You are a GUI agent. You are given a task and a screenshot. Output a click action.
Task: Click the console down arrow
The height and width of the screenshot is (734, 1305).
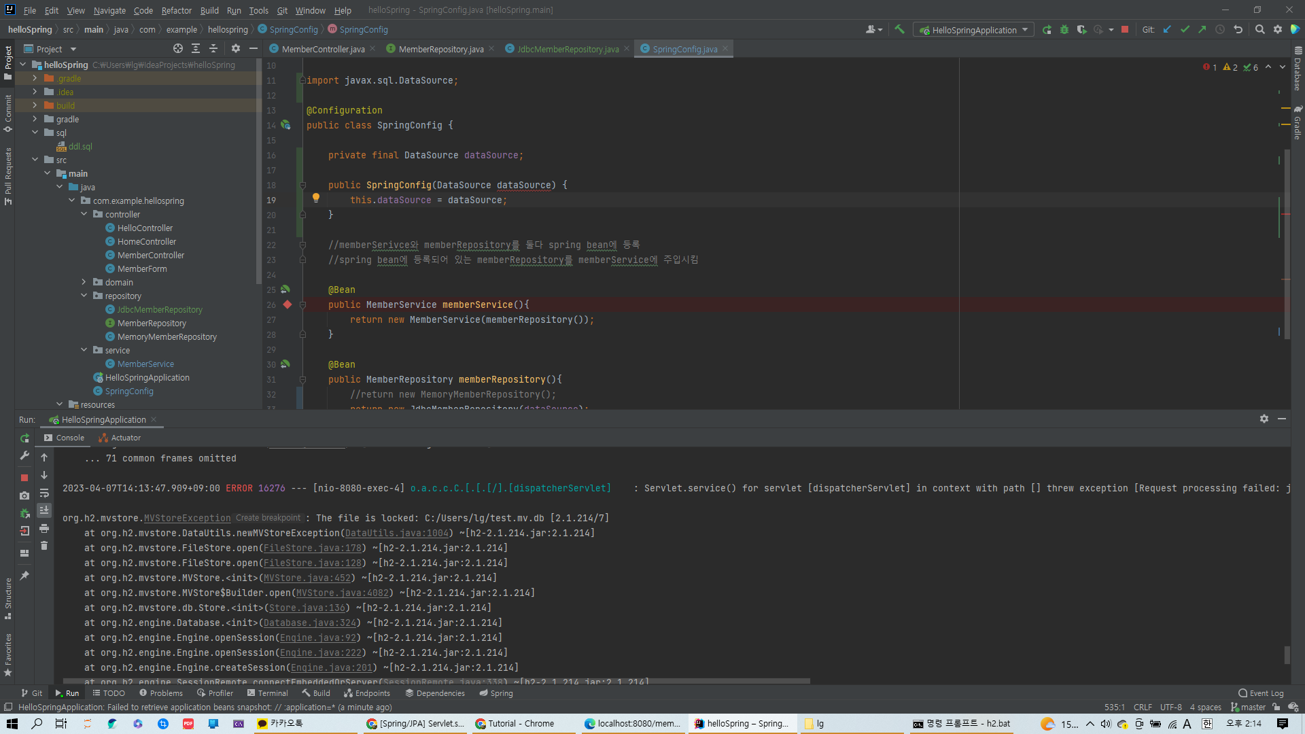44,475
